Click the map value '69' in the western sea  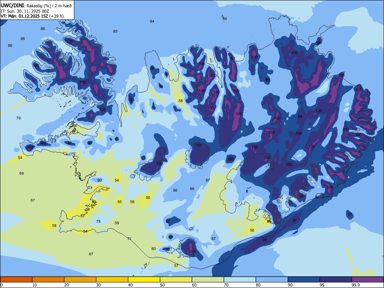[x=22, y=174]
